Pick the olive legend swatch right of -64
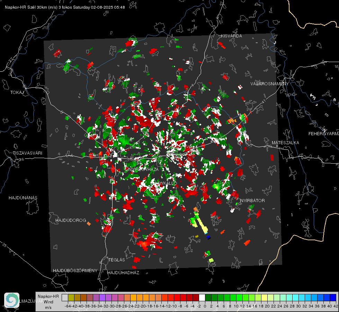The image size is (339, 312). tap(71, 297)
